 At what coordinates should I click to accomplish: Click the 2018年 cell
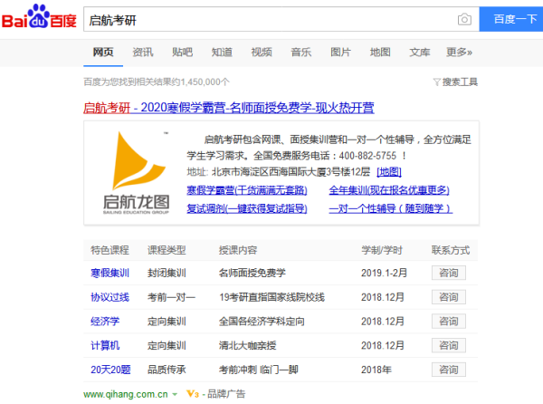point(376,370)
